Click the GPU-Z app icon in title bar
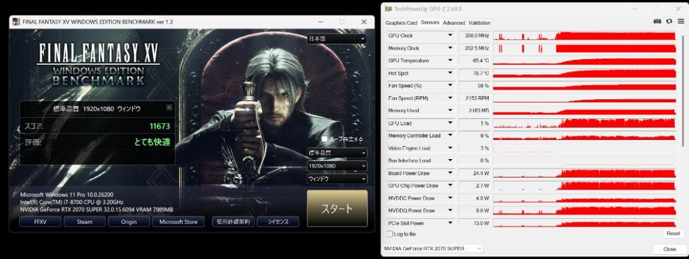This screenshot has height=259, width=689. pos(388,8)
